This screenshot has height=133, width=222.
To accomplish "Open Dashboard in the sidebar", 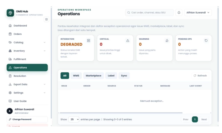I will point(27,25).
